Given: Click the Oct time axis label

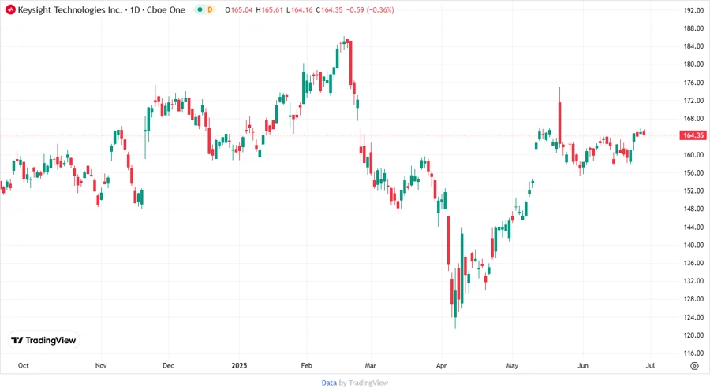Looking at the screenshot, I should (x=23, y=365).
